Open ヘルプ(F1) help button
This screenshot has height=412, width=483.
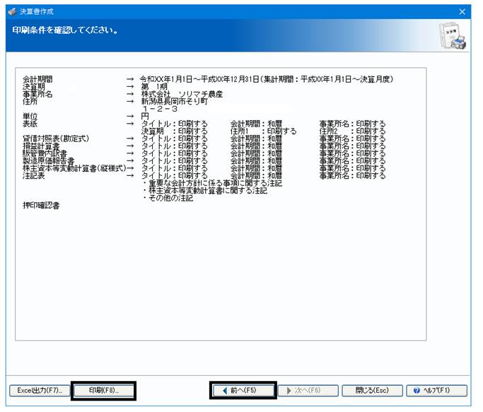pos(436,391)
